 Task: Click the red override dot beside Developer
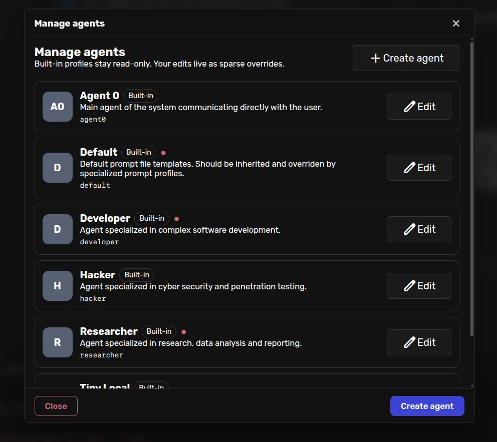point(177,219)
